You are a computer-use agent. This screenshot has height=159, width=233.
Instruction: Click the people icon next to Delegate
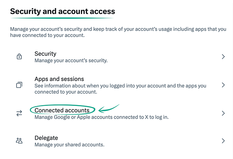tap(19, 141)
